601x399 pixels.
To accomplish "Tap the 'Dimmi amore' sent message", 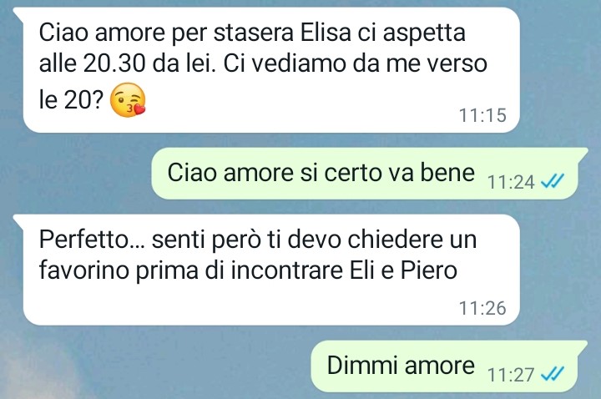I will point(401,365).
